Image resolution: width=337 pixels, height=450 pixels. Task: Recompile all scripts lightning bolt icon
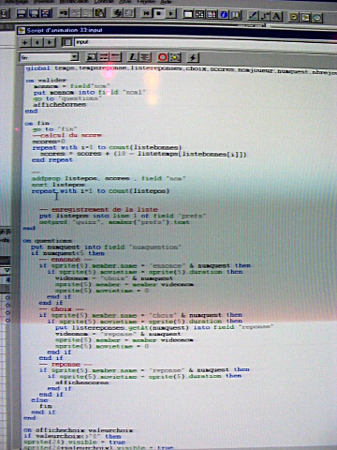pyautogui.click(x=193, y=57)
